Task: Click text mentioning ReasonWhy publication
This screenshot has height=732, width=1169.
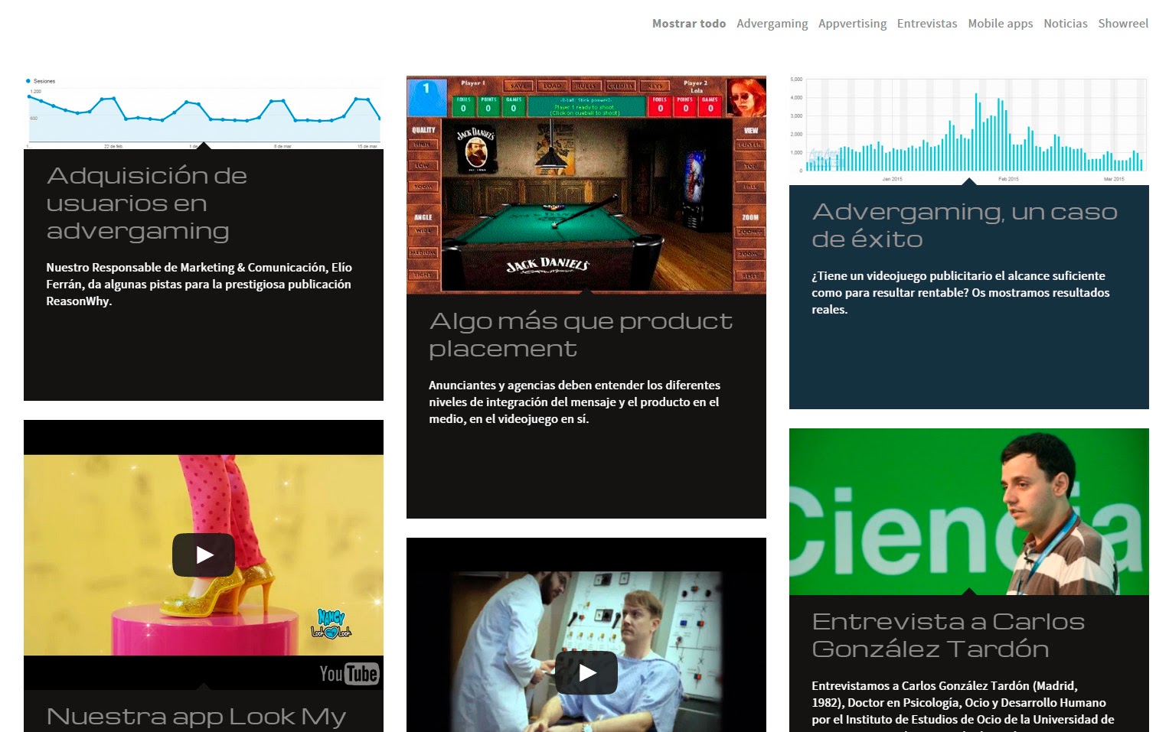Action: pos(199,285)
